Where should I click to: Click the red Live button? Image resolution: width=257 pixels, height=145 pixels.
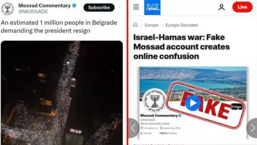coord(242,7)
